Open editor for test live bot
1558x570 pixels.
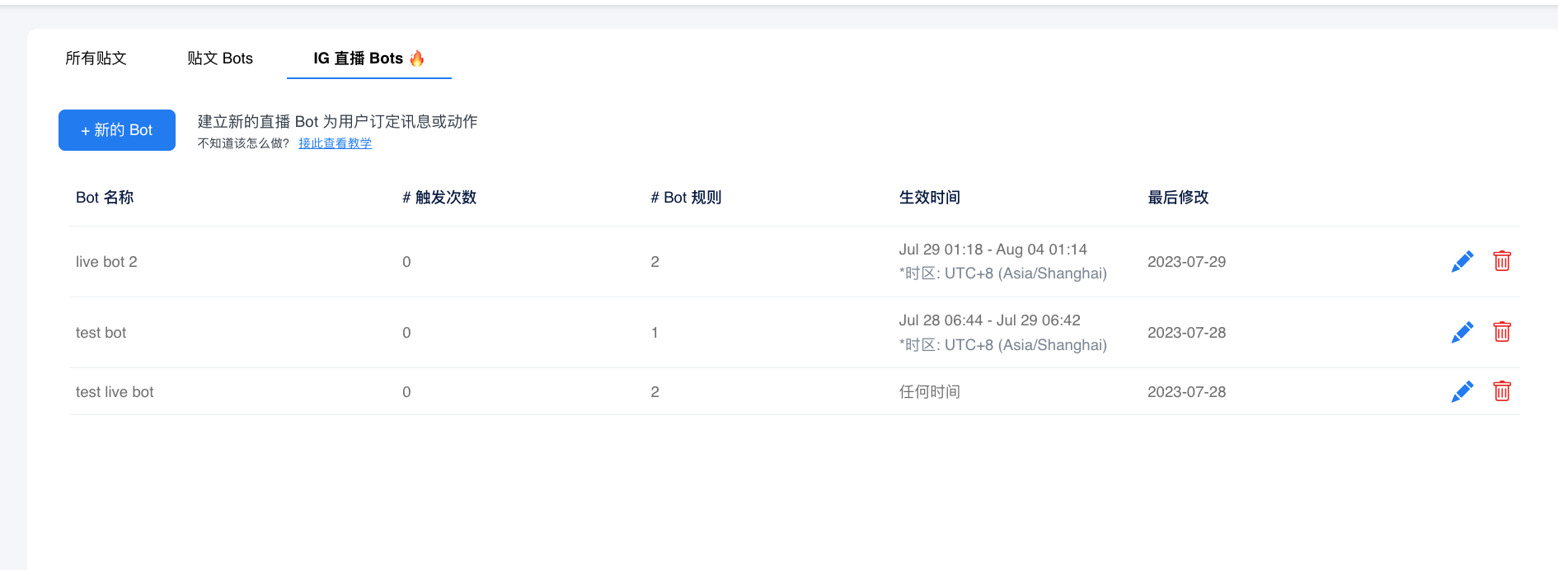point(1462,392)
